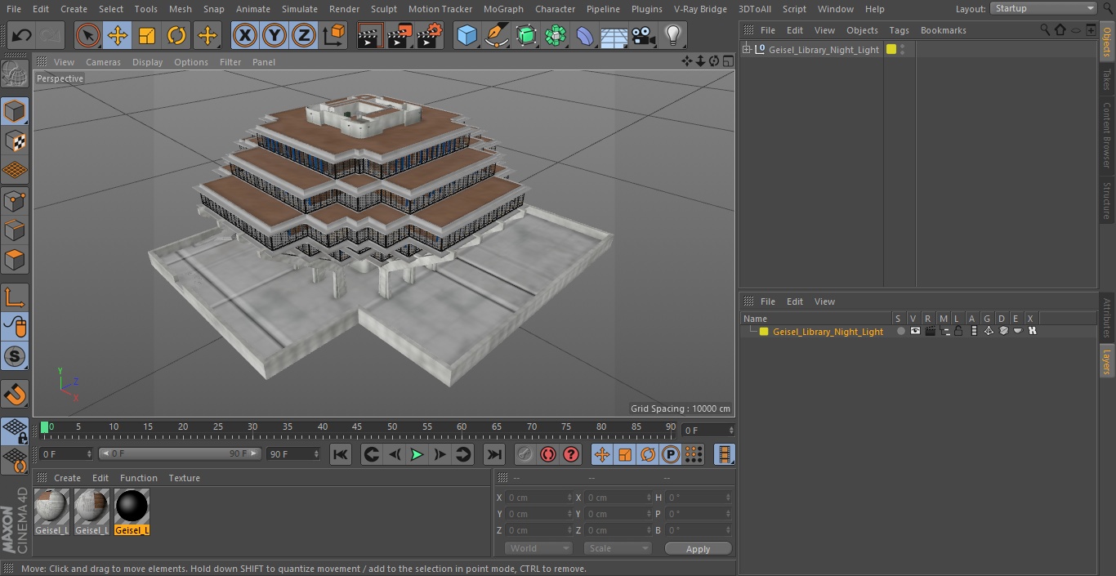Expand Geisel_Library_Night_Light object tree

coord(746,50)
